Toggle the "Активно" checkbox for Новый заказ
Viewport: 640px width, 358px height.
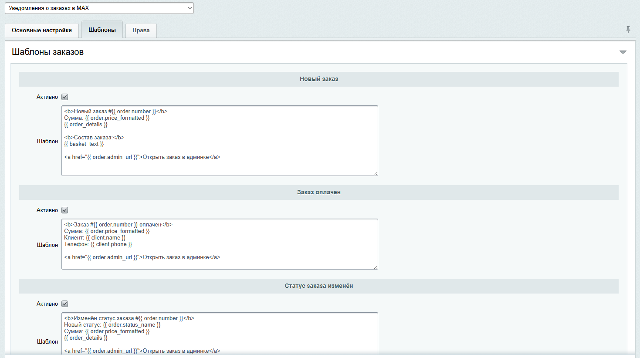pyautogui.click(x=65, y=97)
